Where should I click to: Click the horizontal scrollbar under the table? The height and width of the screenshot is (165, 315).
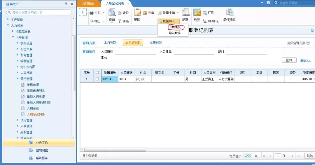click(x=115, y=150)
